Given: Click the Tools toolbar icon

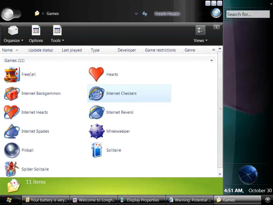Looking at the screenshot, I should click(57, 30).
